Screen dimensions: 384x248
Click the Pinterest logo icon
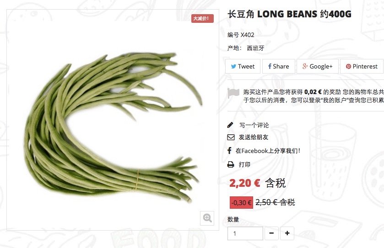coord(348,67)
